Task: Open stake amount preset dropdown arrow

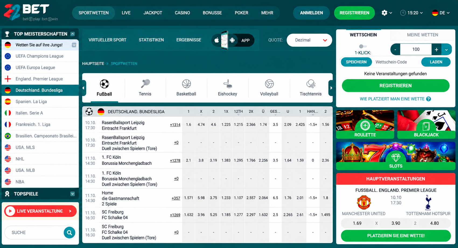Action: (x=446, y=49)
